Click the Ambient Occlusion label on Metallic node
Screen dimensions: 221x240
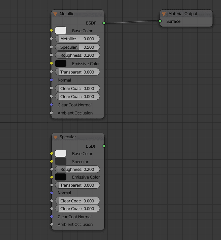click(x=75, y=113)
